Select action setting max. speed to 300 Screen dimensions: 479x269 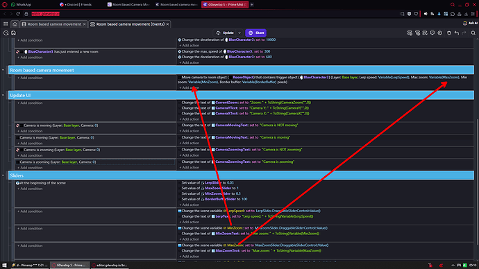tap(224, 51)
